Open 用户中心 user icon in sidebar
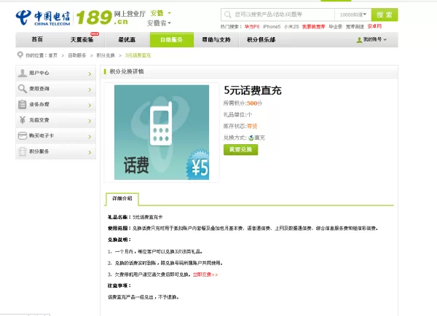Screen dimensions: 437x316 (23, 73)
